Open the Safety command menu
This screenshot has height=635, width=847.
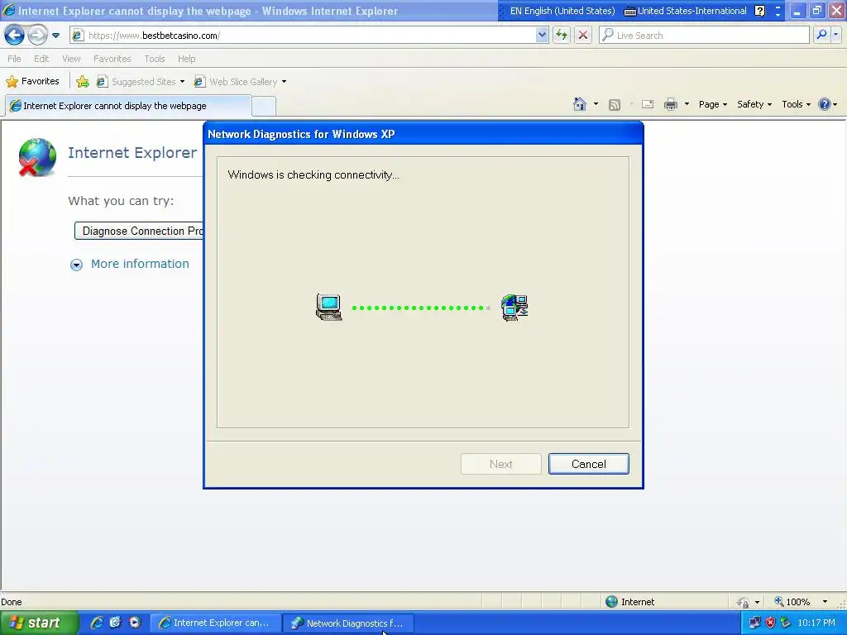coord(754,104)
